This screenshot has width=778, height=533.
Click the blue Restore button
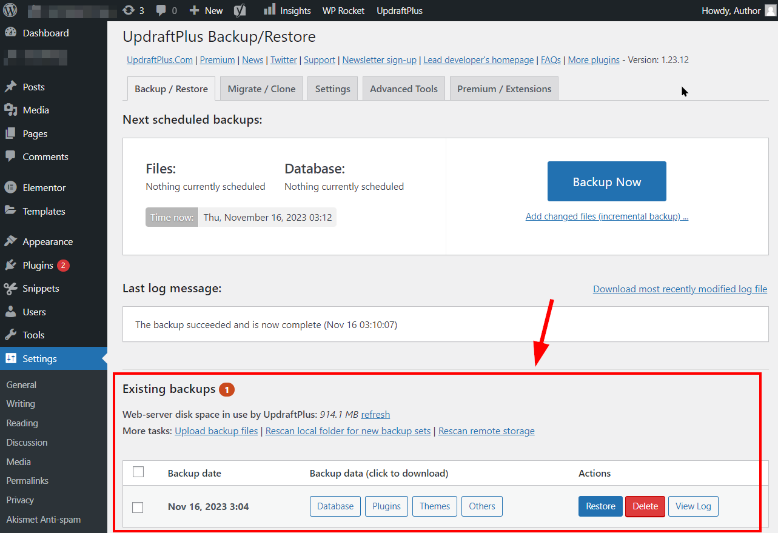coord(600,506)
